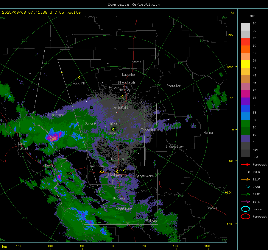268x250 pixels.
Task: Click the Vulcan label
Action: (152, 221)
